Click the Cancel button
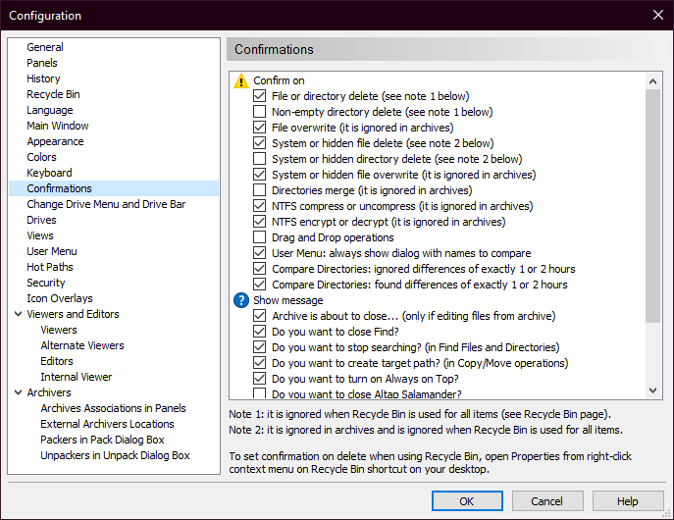The image size is (674, 520). pos(544,501)
